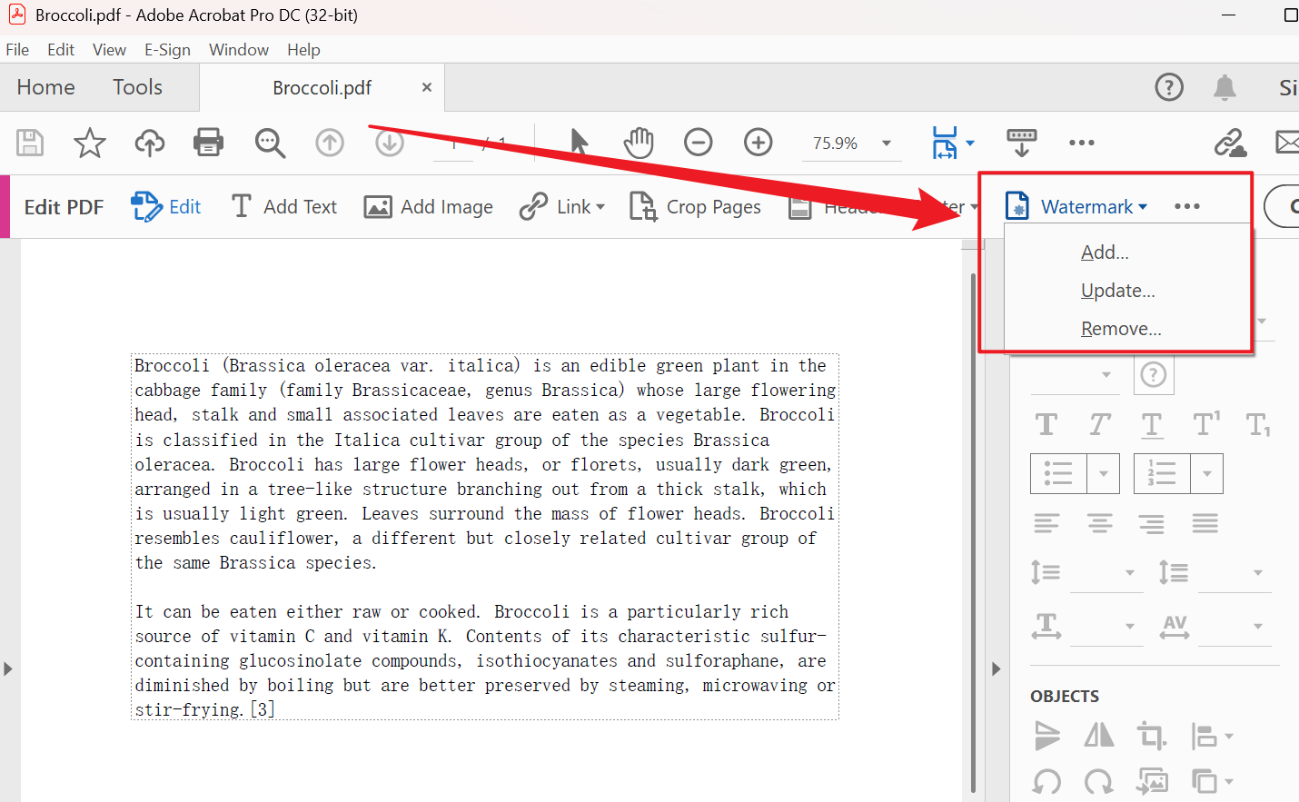The width and height of the screenshot is (1299, 802).
Task: Select the crop image tool under Objects
Action: (x=1152, y=735)
